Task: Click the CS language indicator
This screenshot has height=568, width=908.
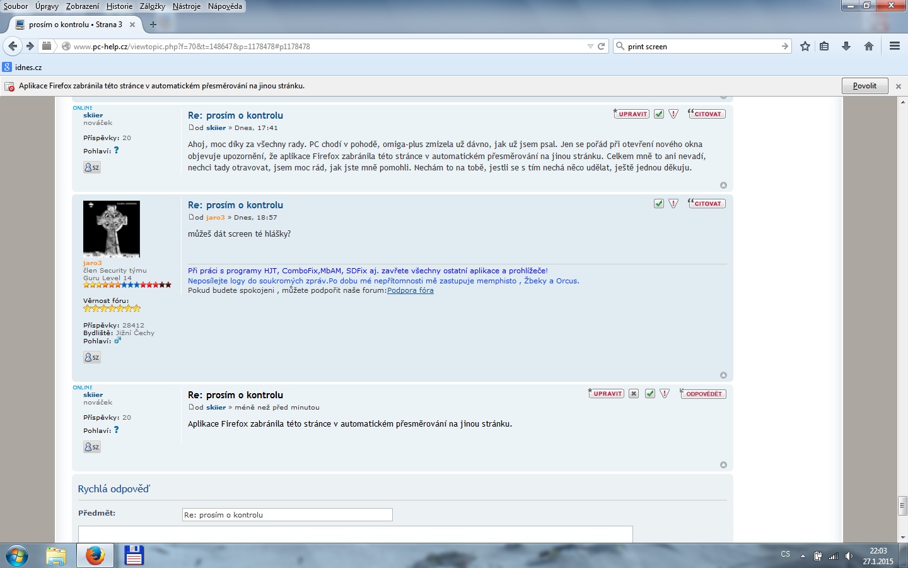Action: tap(785, 554)
